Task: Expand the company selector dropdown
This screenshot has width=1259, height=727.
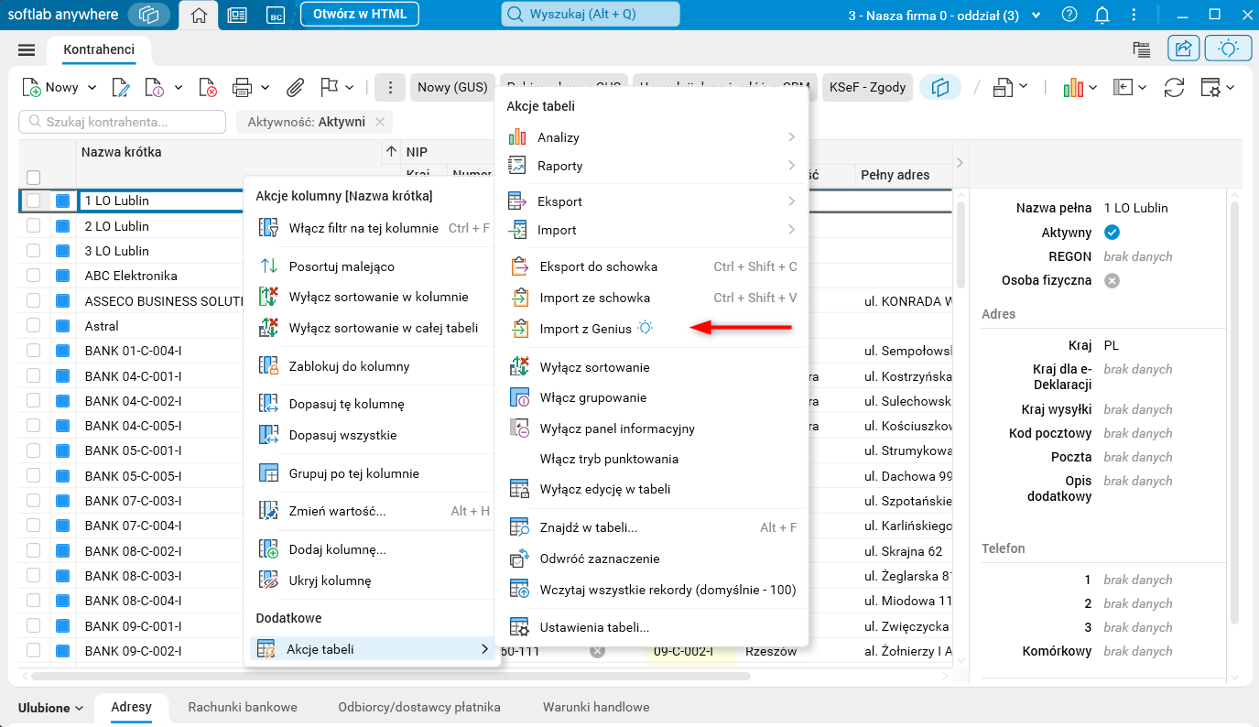Action: click(1036, 16)
